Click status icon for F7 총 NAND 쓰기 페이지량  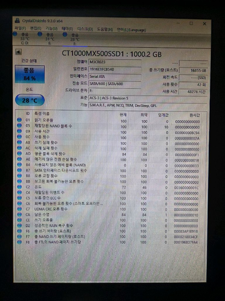click(19, 237)
